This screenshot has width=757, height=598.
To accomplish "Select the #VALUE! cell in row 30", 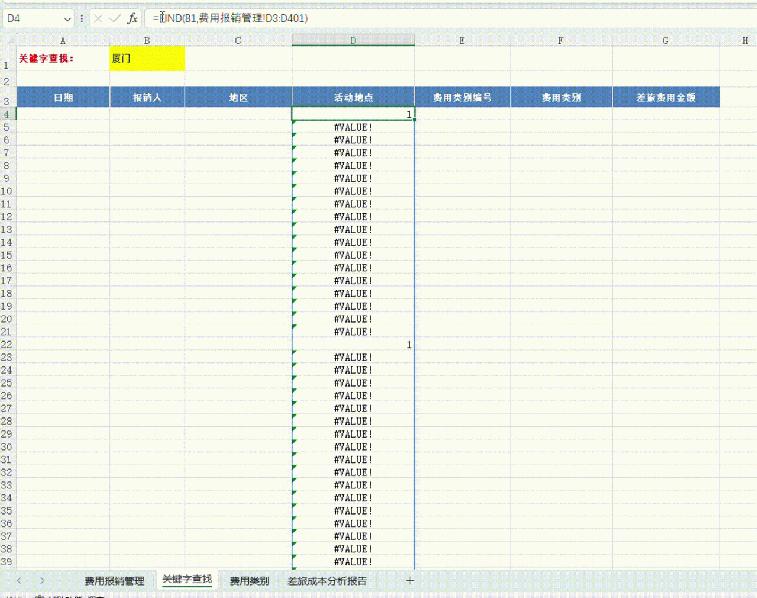I will pos(353,447).
